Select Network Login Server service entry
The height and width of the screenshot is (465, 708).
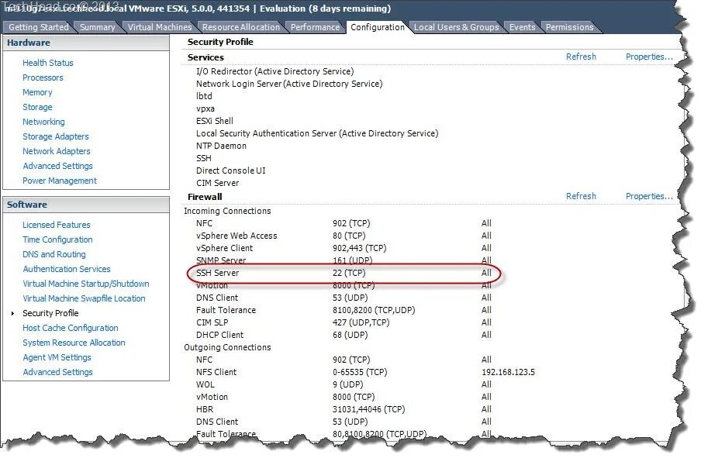pyautogui.click(x=289, y=84)
